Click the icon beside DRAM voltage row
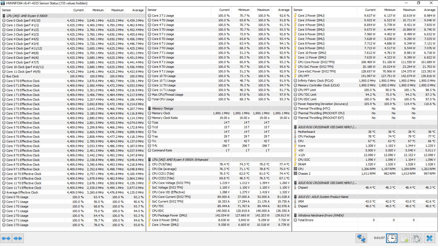Screen dimensions: 438x246 (295, 164)
